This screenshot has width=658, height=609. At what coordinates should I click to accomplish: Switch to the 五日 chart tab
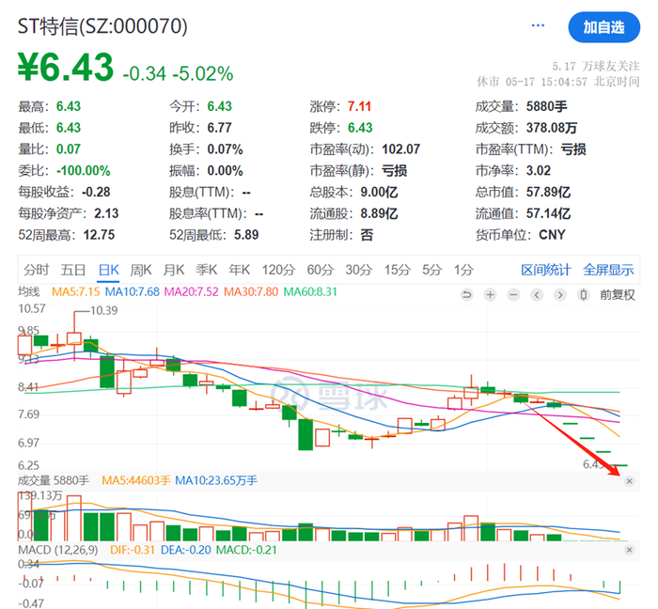point(73,270)
